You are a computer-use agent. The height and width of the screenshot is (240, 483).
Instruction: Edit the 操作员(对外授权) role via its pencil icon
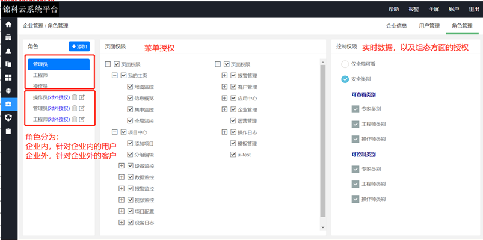tap(82, 97)
